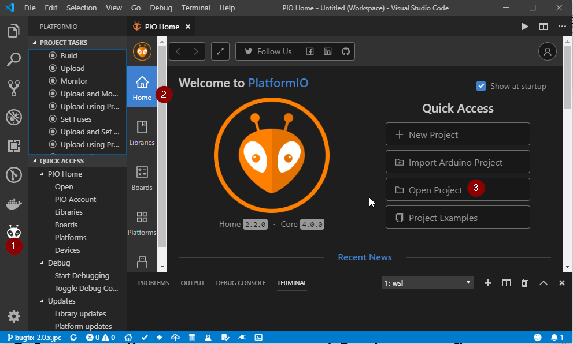This screenshot has width=573, height=344.
Task: Open the terminal selector dropdown "1: wsl"
Action: (427, 283)
